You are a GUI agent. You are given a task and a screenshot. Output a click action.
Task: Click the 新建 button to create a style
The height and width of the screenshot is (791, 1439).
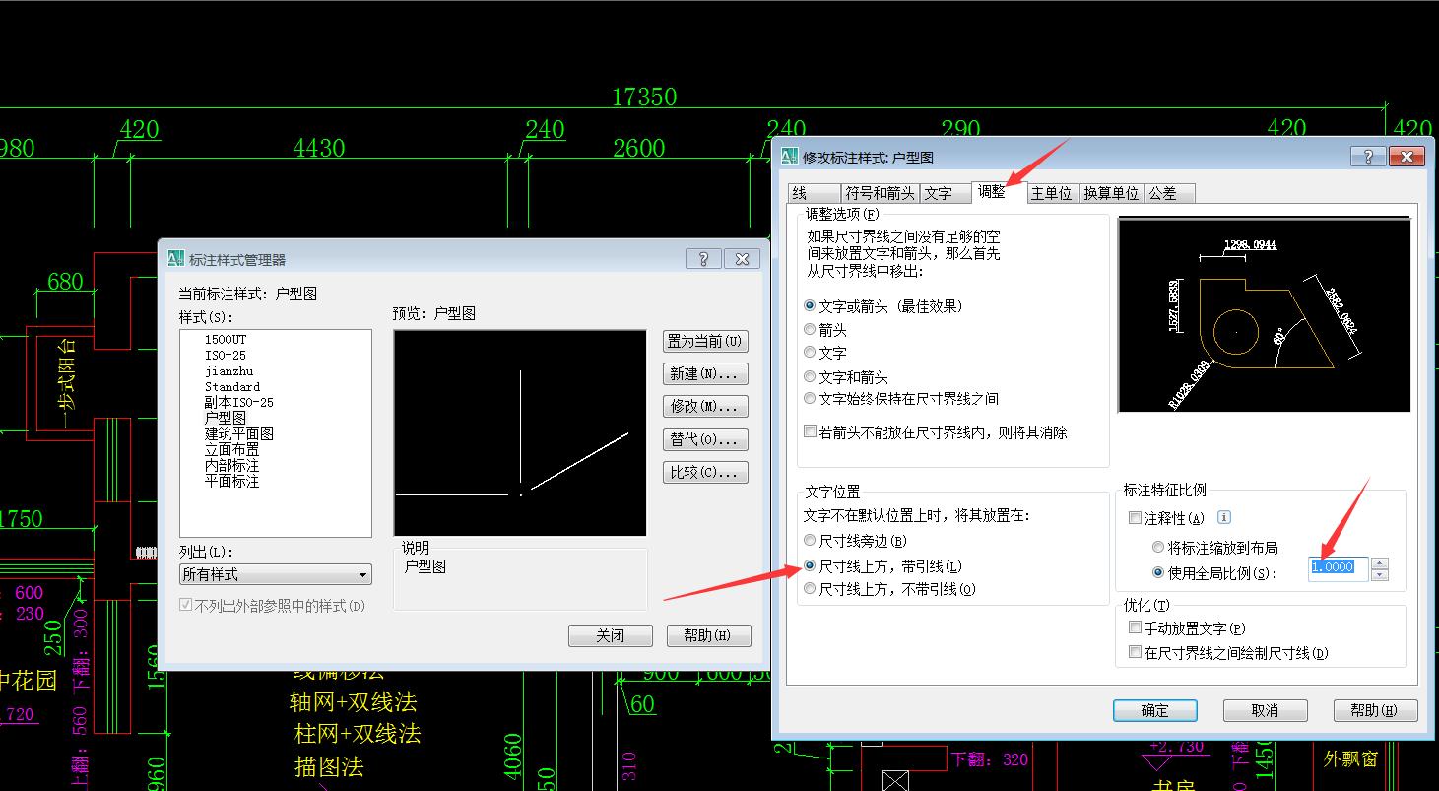coord(704,373)
